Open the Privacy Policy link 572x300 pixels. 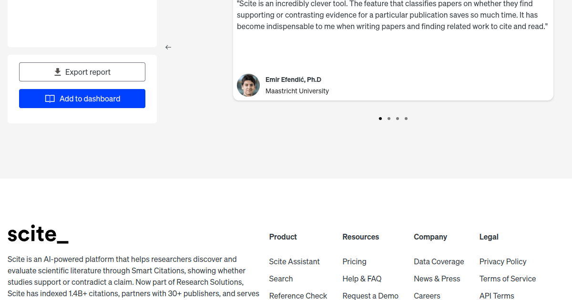[x=503, y=261]
